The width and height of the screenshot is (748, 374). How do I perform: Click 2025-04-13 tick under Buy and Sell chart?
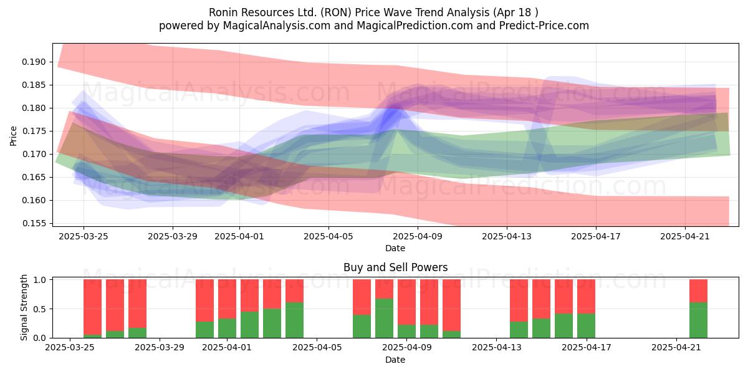pyautogui.click(x=496, y=348)
